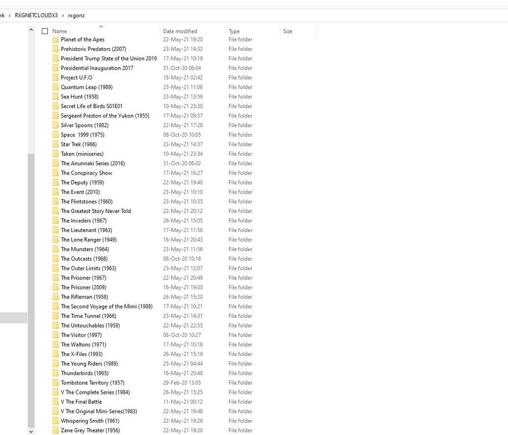Expand the chevron after RXGNETCLOUDX3

tap(63, 15)
